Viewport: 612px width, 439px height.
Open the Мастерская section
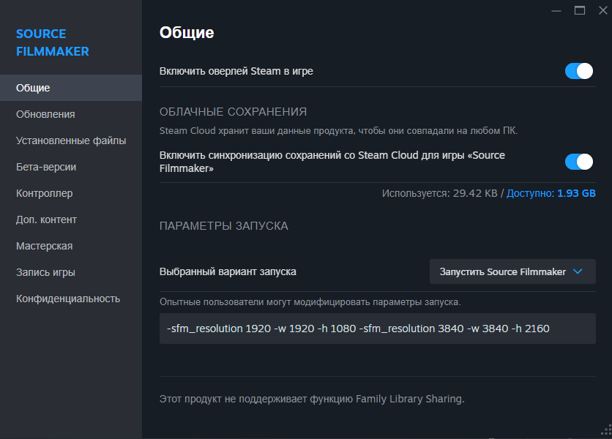[71, 246]
